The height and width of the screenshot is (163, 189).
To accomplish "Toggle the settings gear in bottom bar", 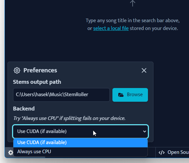I will [11, 153].
